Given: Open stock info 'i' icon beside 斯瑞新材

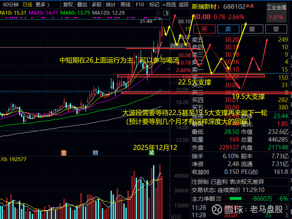Looking at the screenshot, I should 219,7.
